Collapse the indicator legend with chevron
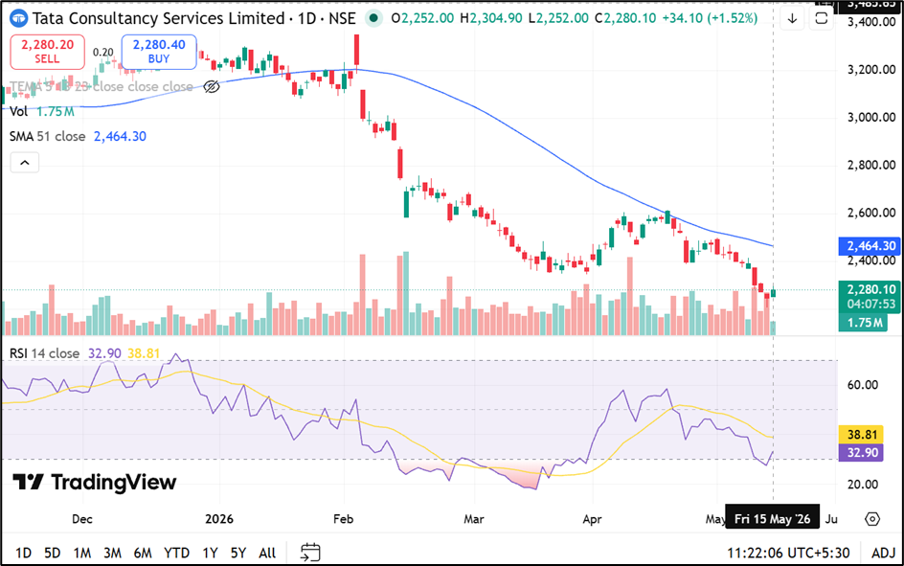 25,163
